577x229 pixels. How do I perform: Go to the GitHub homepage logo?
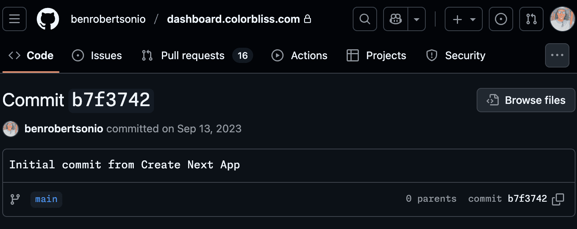(48, 19)
